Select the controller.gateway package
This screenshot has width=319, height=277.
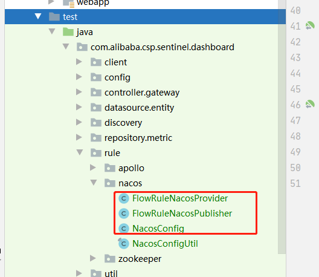click(142, 93)
